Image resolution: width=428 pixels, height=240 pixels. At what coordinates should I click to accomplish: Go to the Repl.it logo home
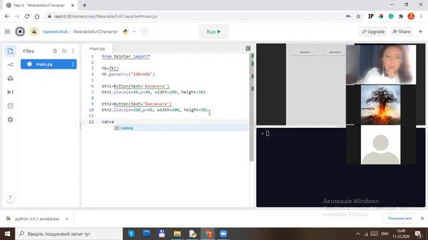(x=20, y=31)
